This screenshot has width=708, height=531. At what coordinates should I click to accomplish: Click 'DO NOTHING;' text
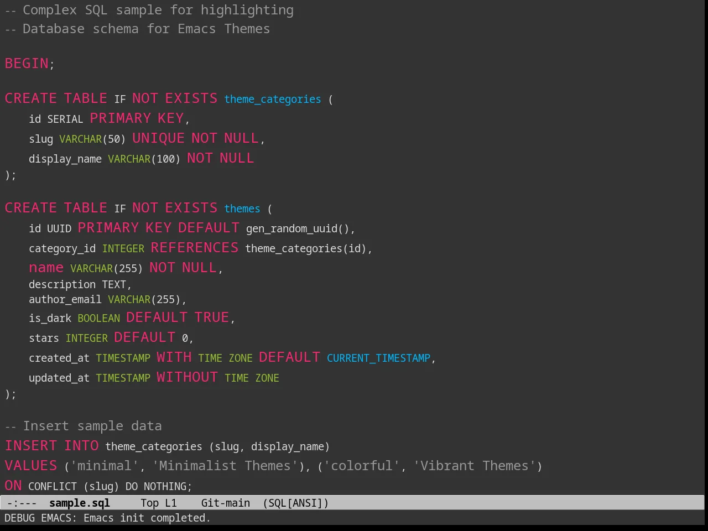coord(159,486)
